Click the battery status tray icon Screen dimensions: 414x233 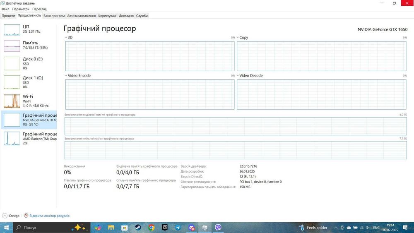(x=355, y=228)
